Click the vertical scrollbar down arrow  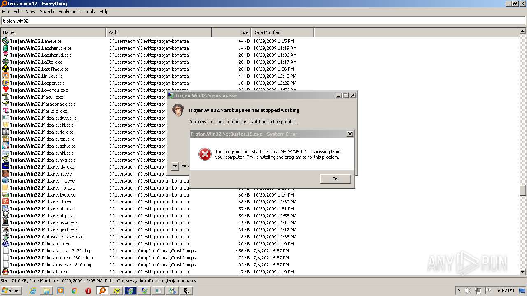point(523,272)
